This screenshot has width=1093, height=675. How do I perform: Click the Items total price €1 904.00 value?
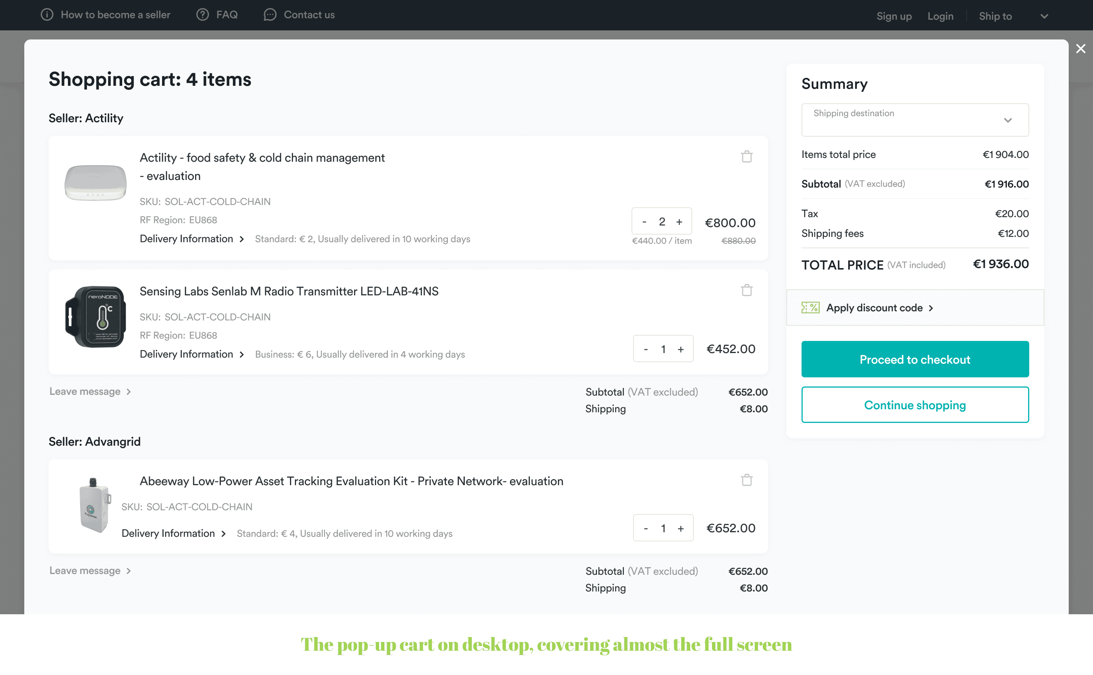point(1006,155)
